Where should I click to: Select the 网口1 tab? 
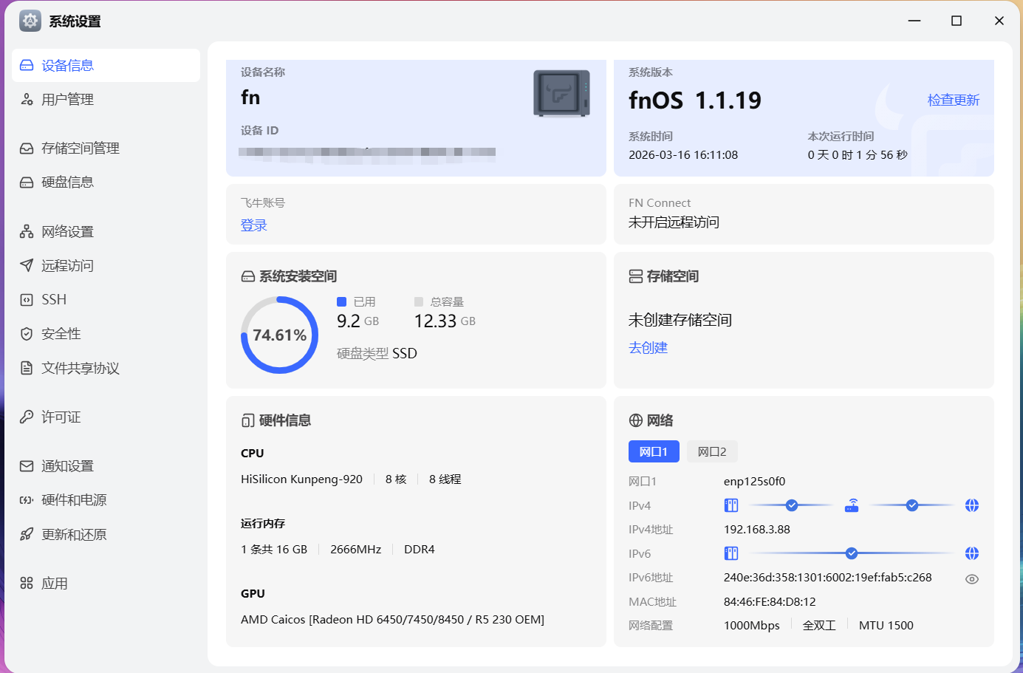[x=654, y=451]
